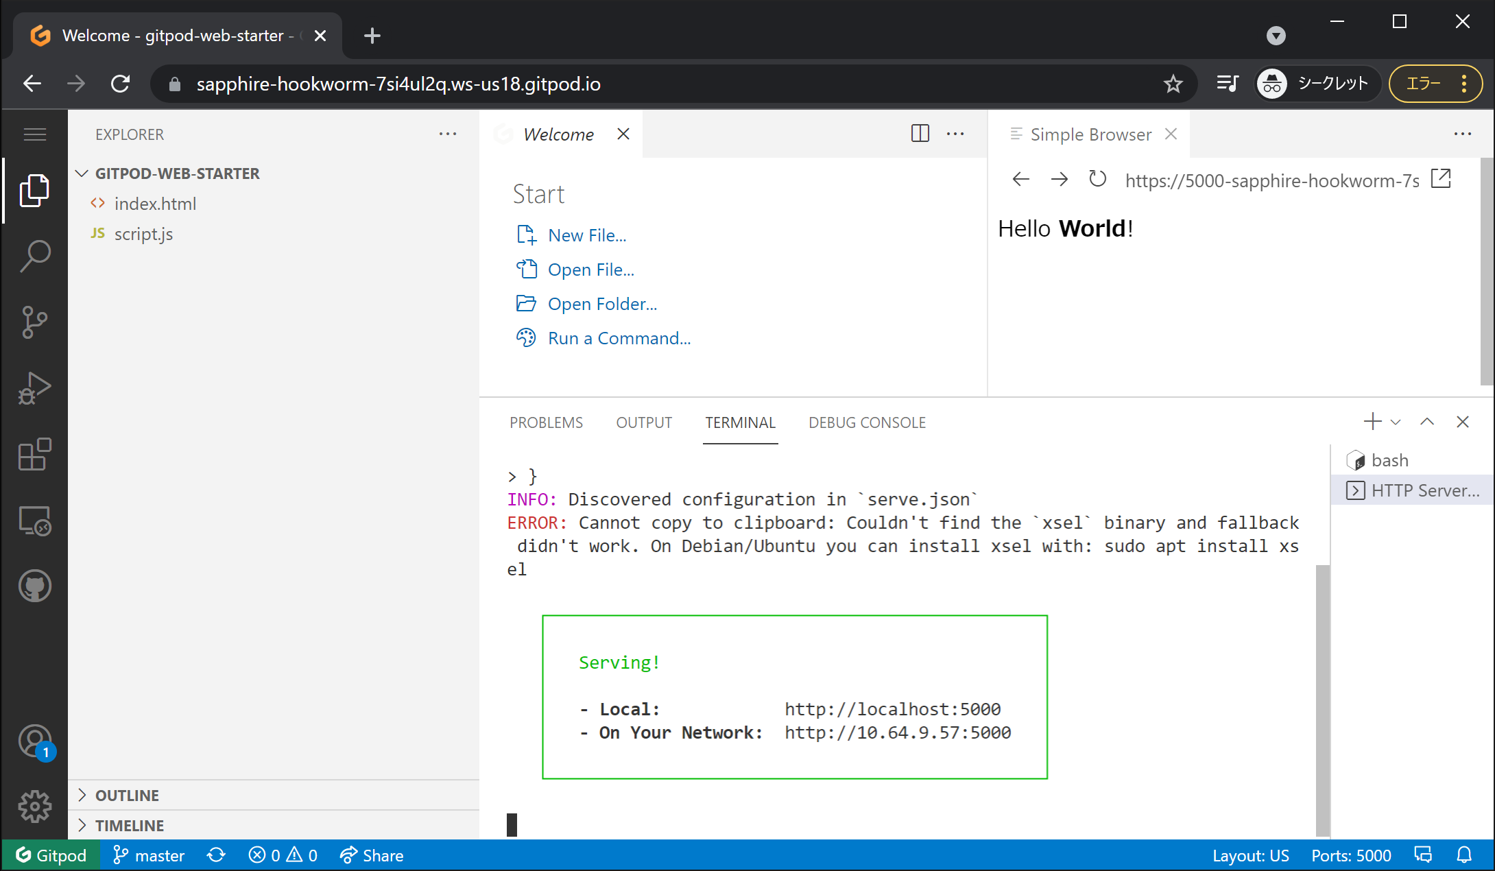Toggle the hamburger application menu
Viewport: 1495px width, 871px height.
click(34, 134)
